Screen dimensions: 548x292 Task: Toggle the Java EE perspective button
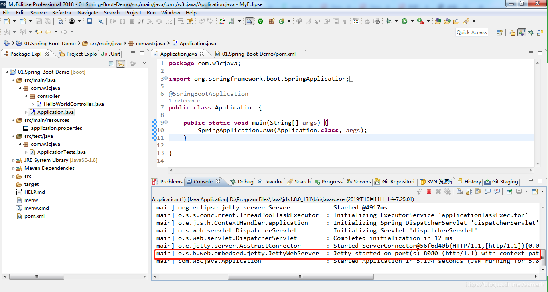tap(522, 32)
